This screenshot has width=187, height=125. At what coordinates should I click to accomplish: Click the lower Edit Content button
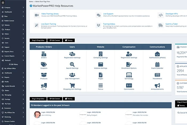click(55, 99)
